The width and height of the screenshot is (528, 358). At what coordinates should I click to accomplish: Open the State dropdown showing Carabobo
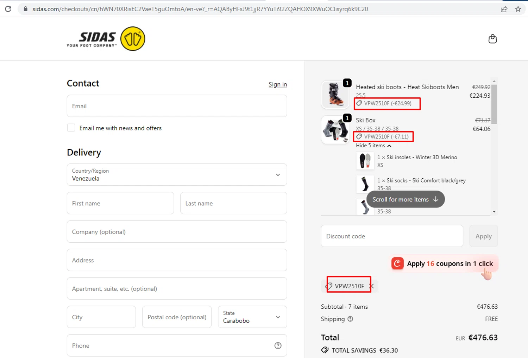click(x=252, y=317)
